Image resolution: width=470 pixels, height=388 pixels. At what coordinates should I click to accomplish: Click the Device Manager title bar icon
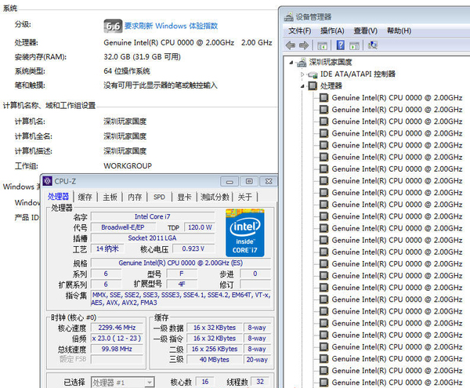[x=288, y=16]
